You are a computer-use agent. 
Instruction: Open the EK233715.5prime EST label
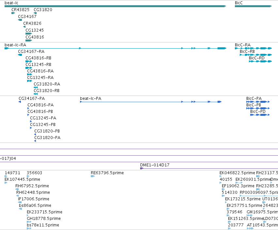click(x=44, y=212)
